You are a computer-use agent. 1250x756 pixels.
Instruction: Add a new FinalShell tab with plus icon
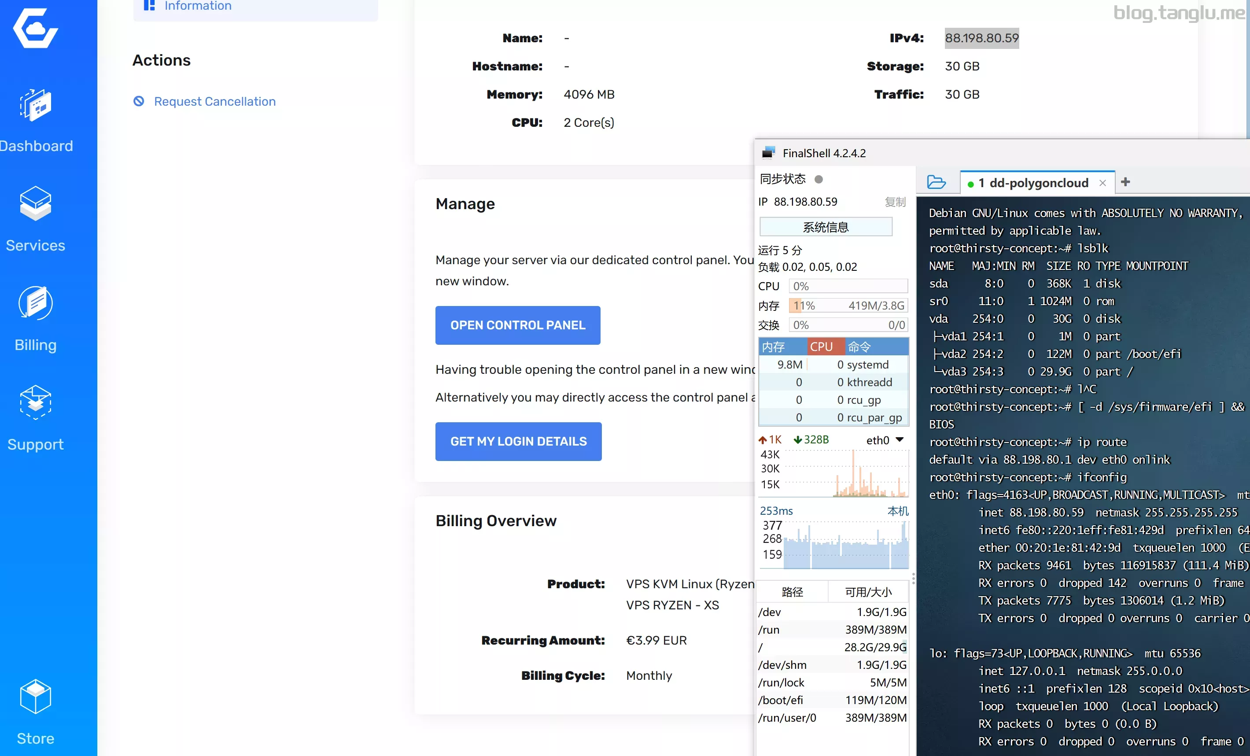point(1125,182)
